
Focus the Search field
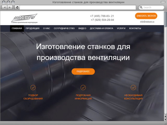tap(151, 7)
